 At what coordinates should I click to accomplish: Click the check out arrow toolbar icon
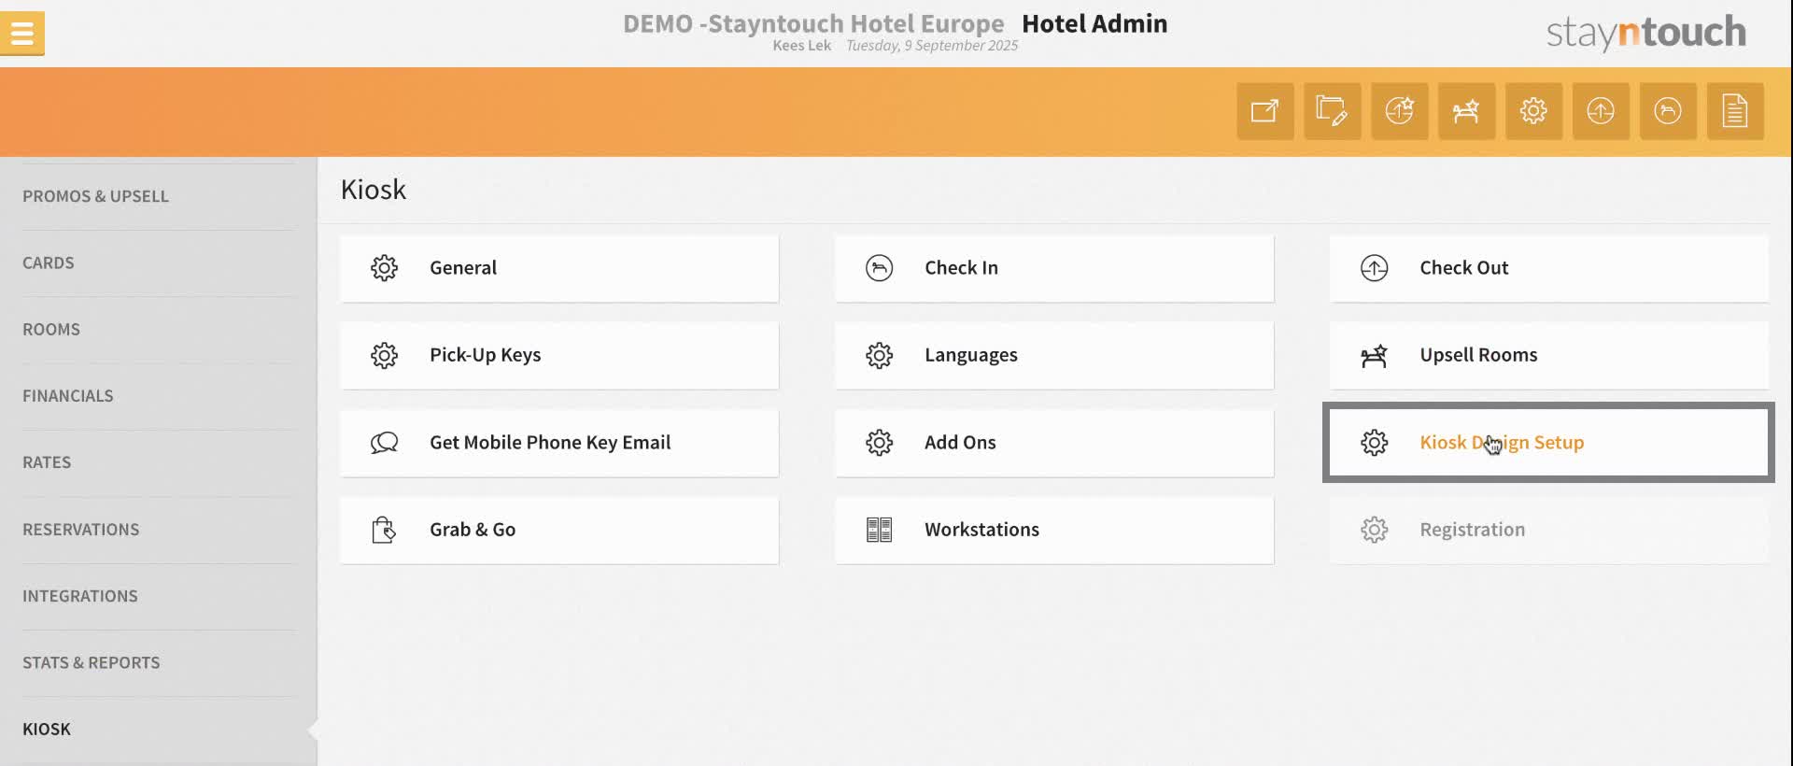[x=1601, y=111]
